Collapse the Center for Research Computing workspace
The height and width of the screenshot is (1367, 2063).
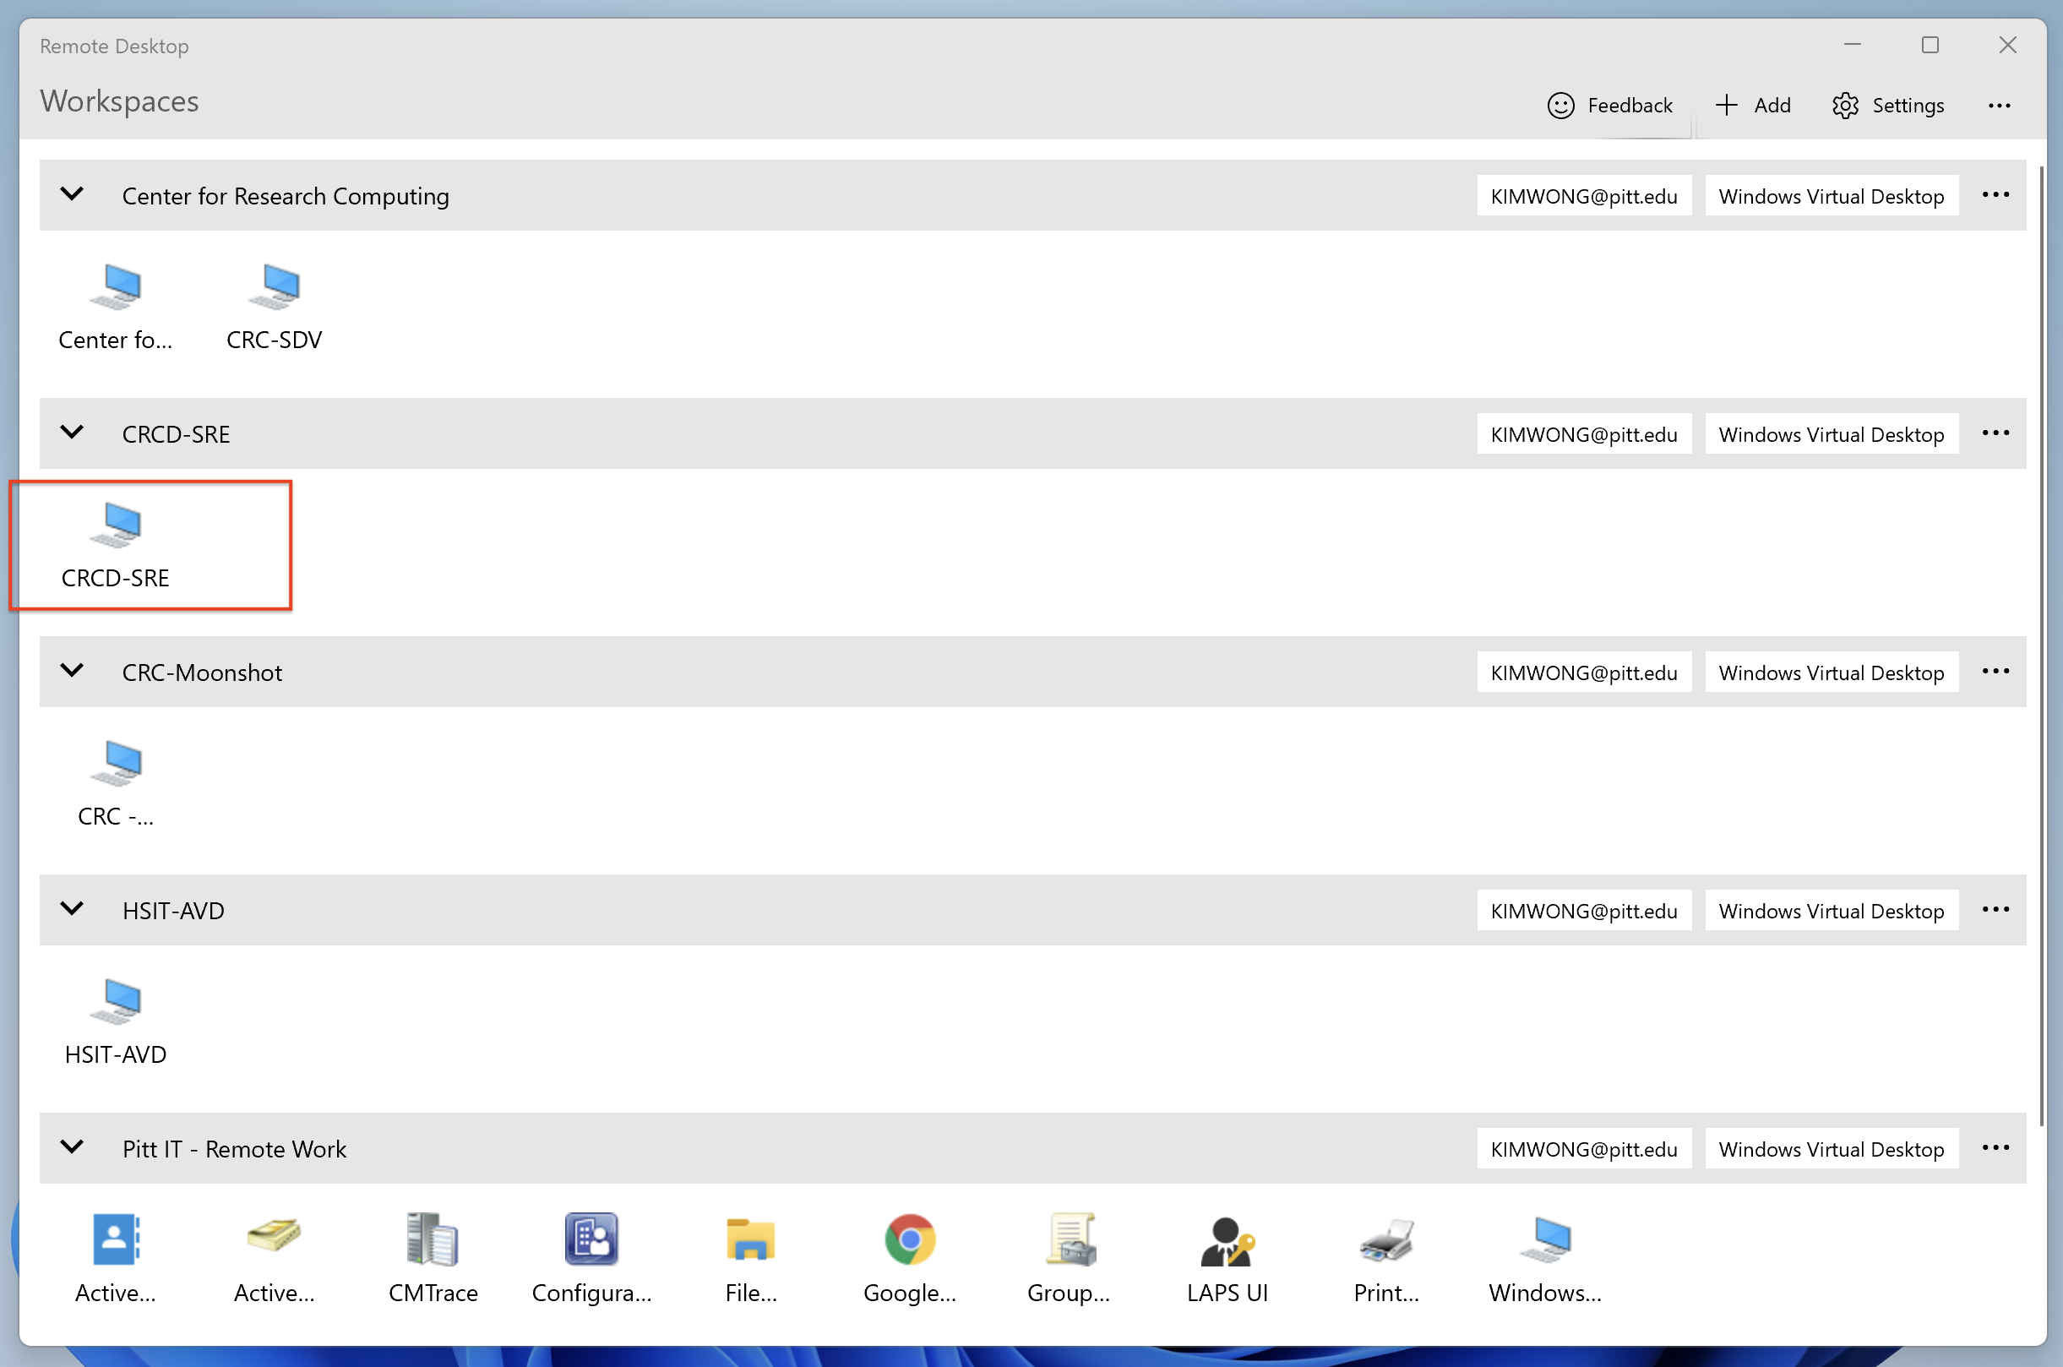[x=73, y=194]
